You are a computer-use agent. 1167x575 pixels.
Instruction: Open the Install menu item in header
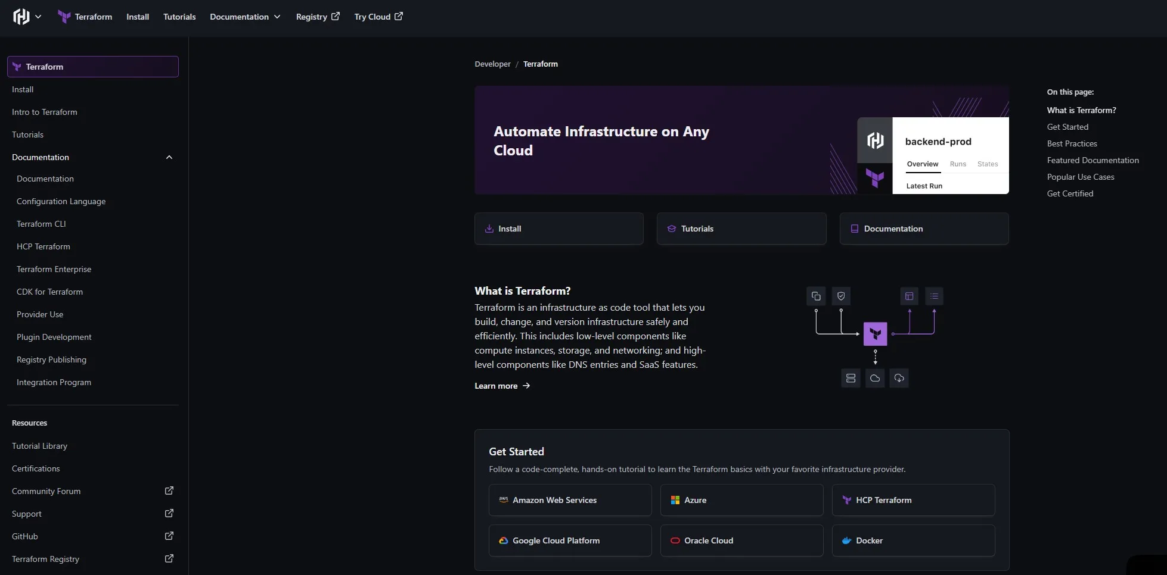coord(138,17)
